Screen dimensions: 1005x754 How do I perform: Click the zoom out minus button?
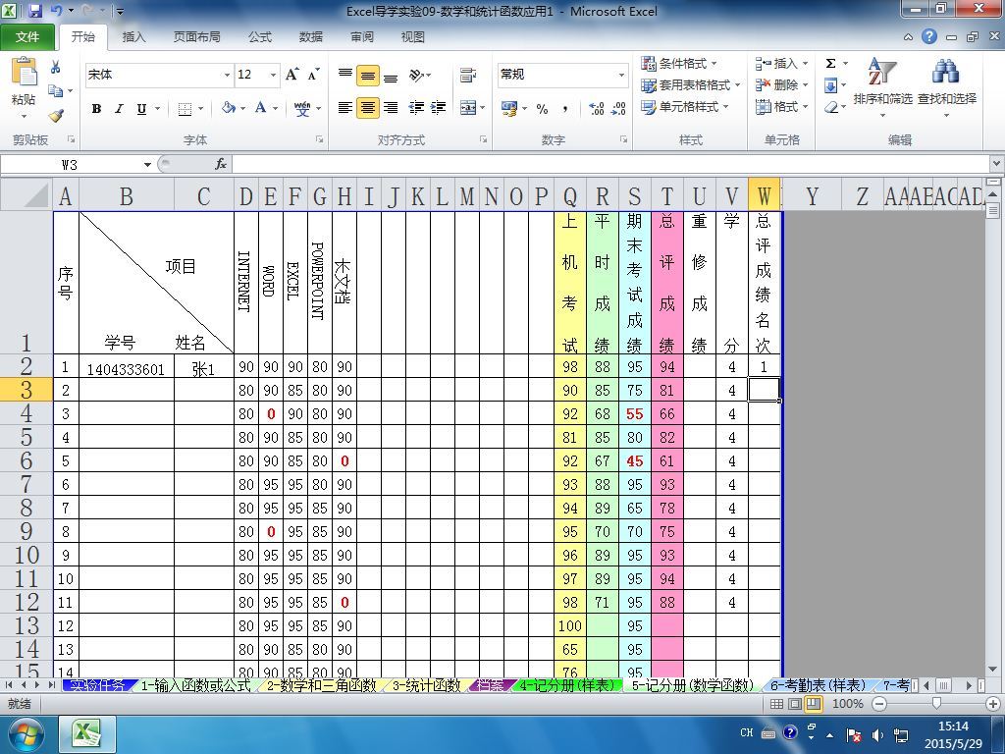tap(879, 704)
